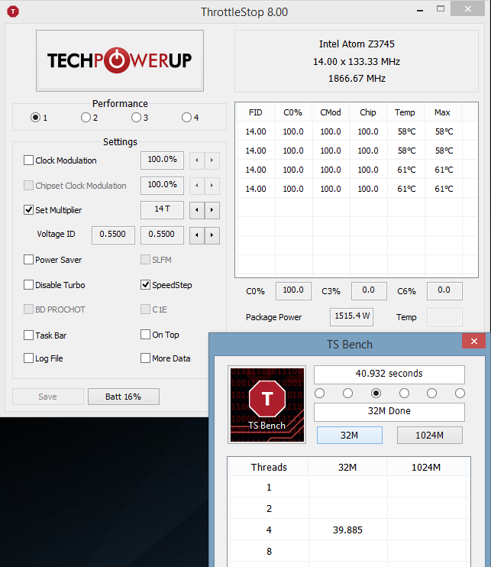Click the 39.885 result for 4 threads

pyautogui.click(x=347, y=530)
